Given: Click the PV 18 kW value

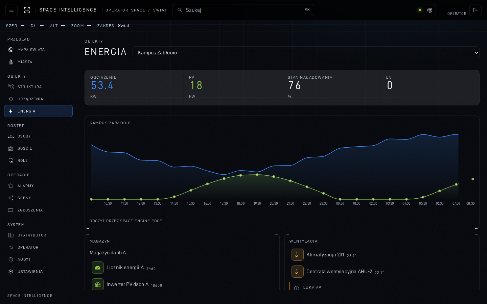Looking at the screenshot, I should (196, 85).
